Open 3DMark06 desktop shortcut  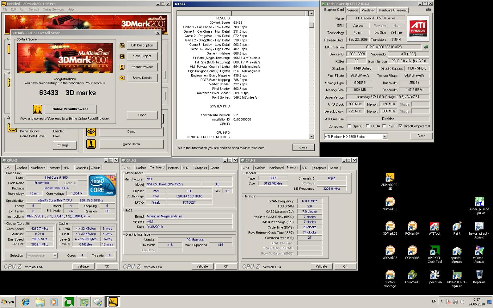click(x=390, y=253)
